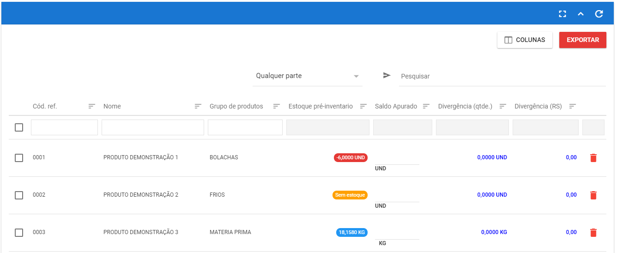Open the 'Qualquer parte' search mode dropdown
This screenshot has height=253, width=617.
(308, 76)
